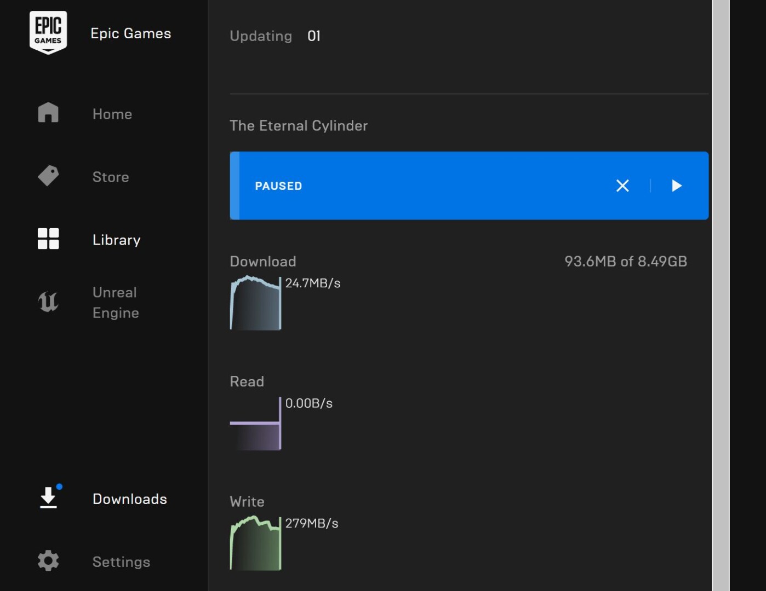Click the Unreal Engine text label
766x591 pixels.
[x=116, y=303]
